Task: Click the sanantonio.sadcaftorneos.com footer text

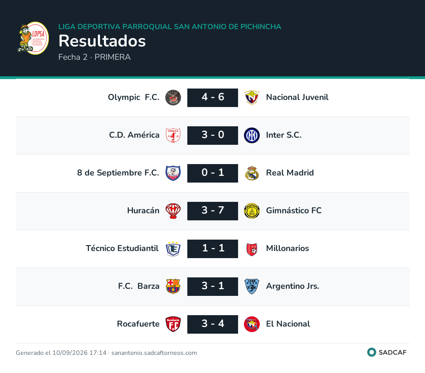Action: pyautogui.click(x=154, y=353)
